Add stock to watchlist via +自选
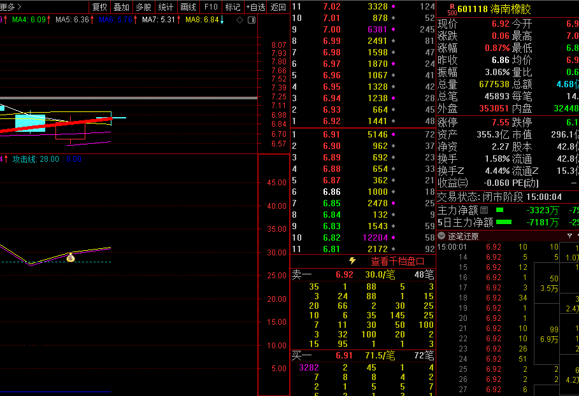579x396 pixels. tap(255, 7)
